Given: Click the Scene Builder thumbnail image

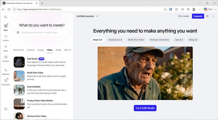Looking at the screenshot, I should click(19, 90).
